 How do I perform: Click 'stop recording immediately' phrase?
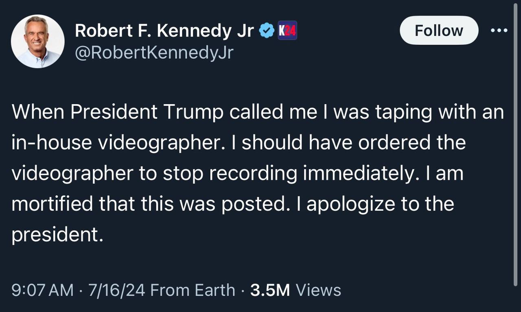[291, 173]
